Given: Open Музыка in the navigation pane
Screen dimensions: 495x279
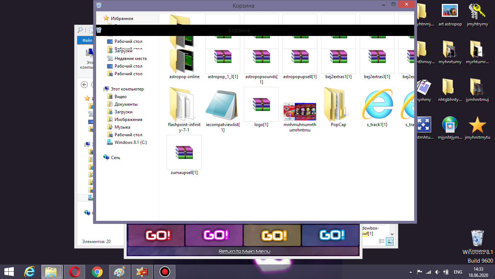Looking at the screenshot, I should pyautogui.click(x=119, y=127).
